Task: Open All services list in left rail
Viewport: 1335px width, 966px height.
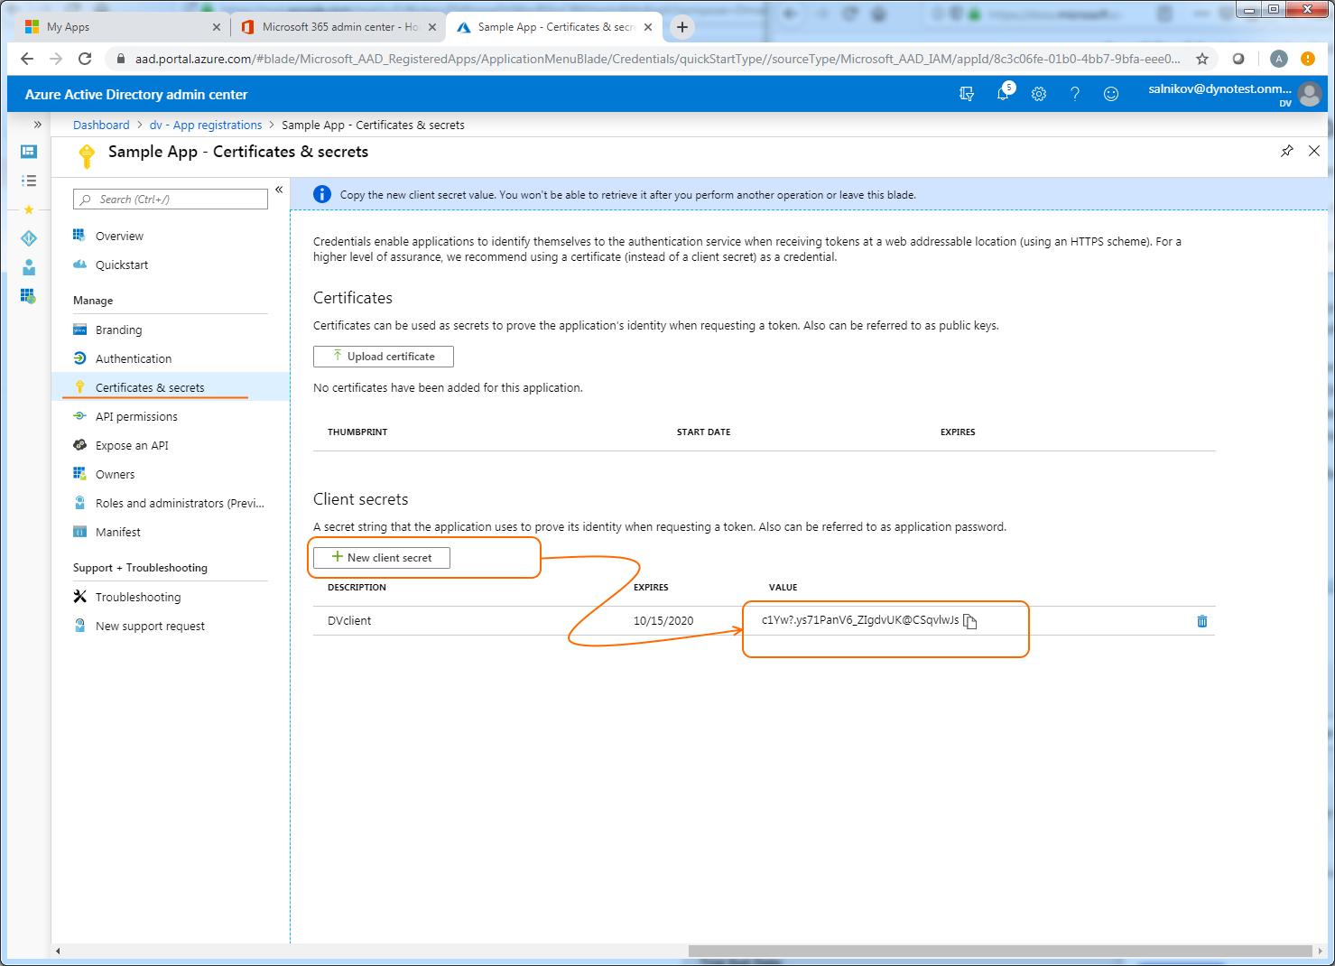Action: click(29, 181)
